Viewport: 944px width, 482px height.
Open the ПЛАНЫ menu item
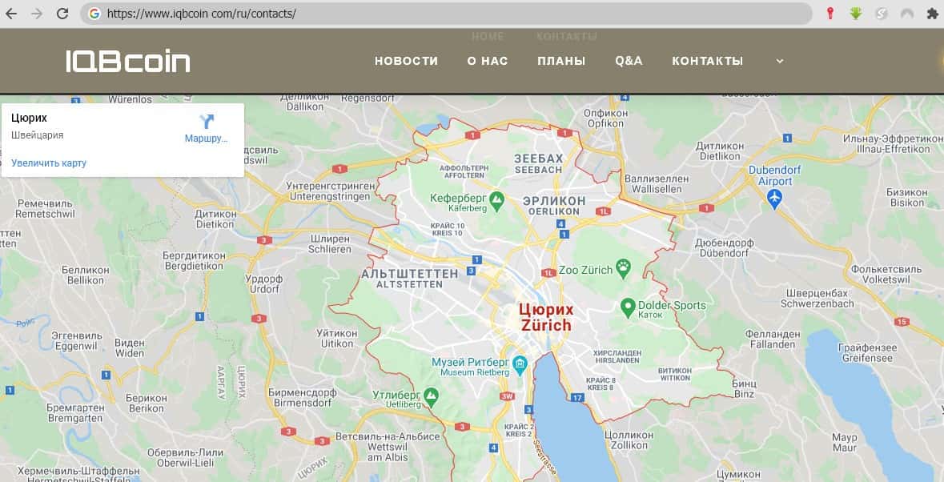point(562,61)
